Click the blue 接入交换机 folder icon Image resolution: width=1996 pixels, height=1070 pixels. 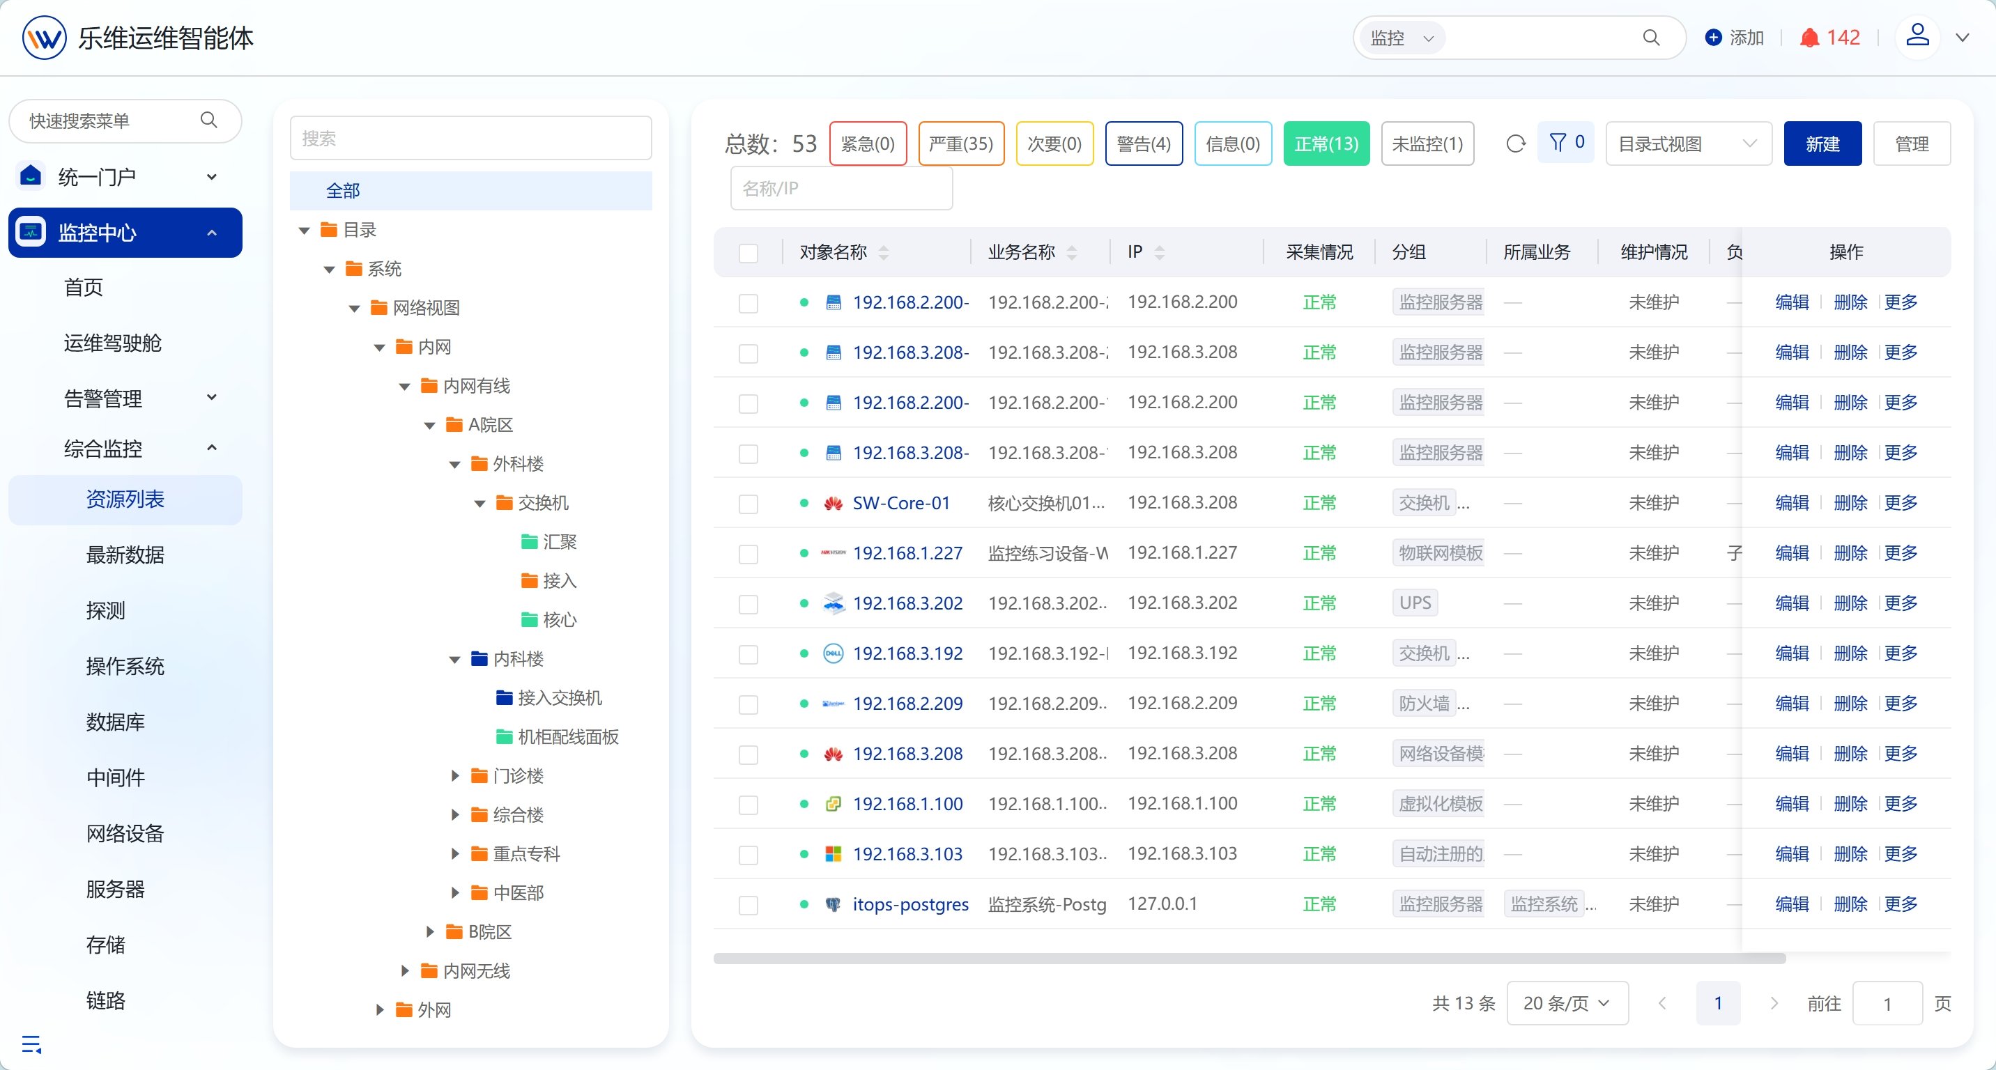coord(505,699)
